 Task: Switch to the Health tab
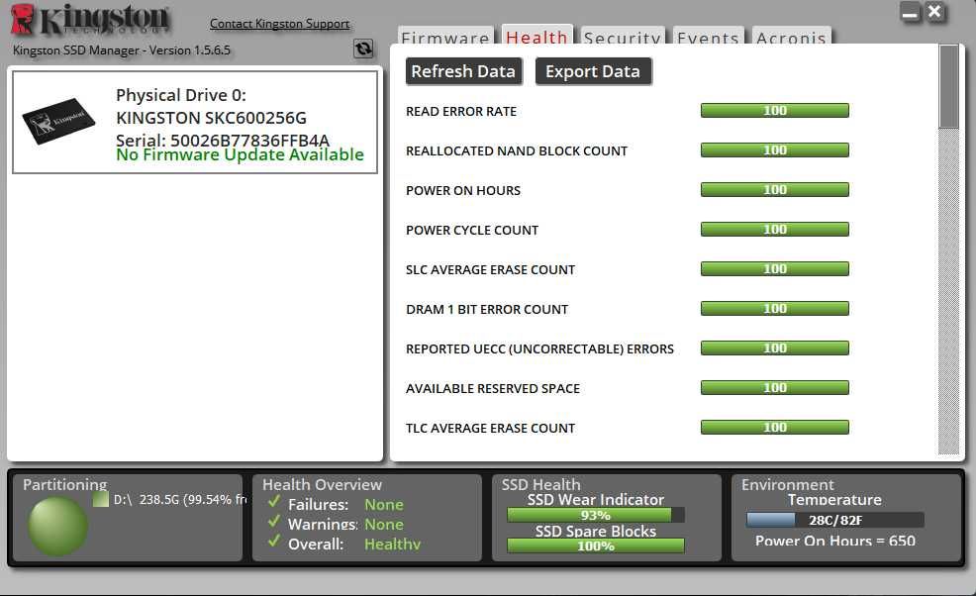point(537,36)
